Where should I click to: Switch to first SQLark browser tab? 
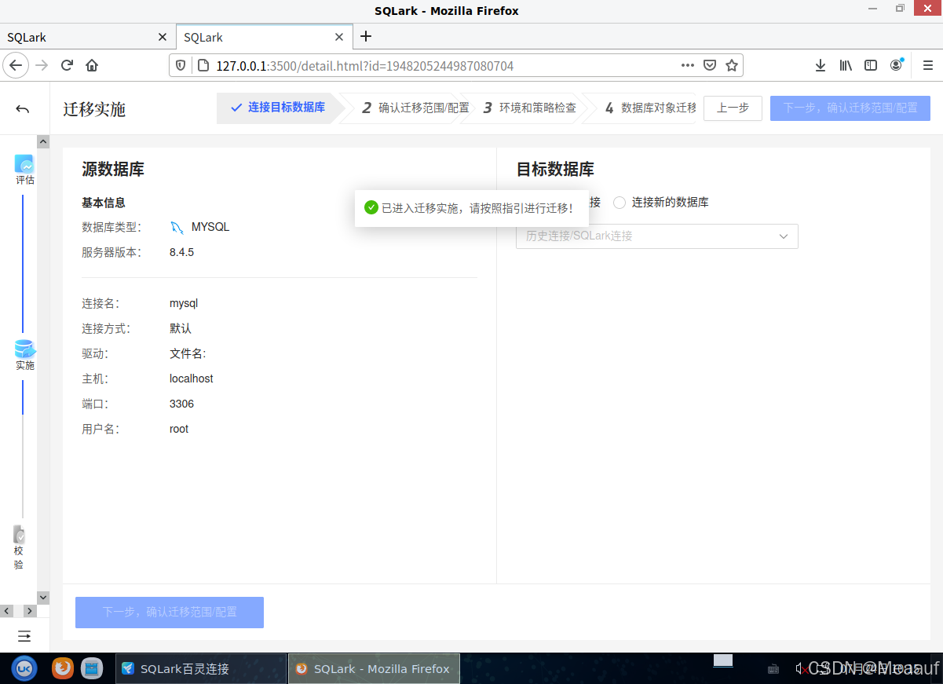[x=87, y=37]
